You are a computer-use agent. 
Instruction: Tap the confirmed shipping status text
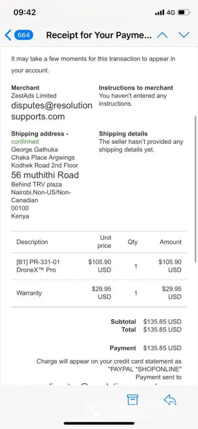point(25,142)
